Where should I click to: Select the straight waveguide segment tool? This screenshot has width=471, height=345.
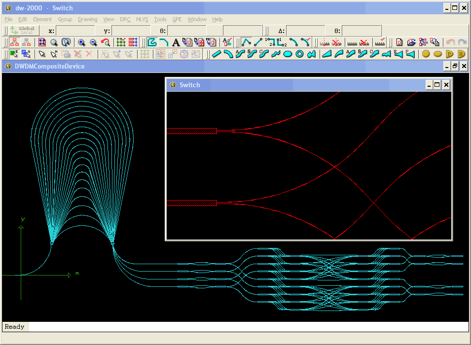(x=217, y=54)
